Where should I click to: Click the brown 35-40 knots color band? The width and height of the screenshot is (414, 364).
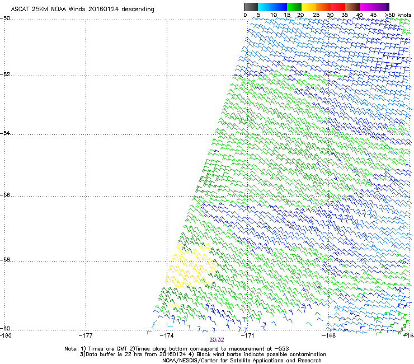352,7
